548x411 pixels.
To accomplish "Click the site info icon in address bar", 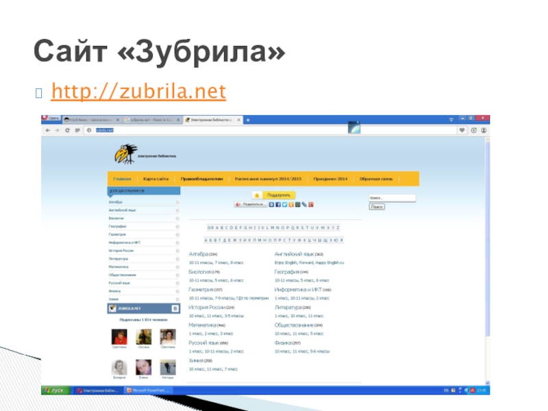I will click(89, 130).
